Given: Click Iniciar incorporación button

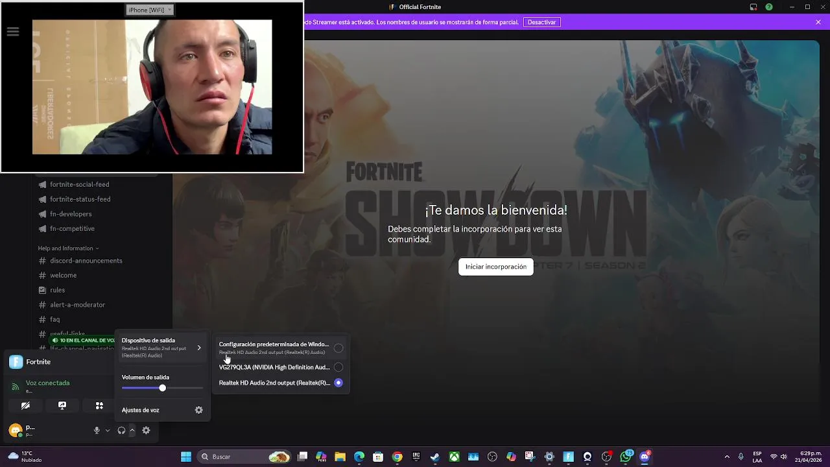Looking at the screenshot, I should pos(496,267).
